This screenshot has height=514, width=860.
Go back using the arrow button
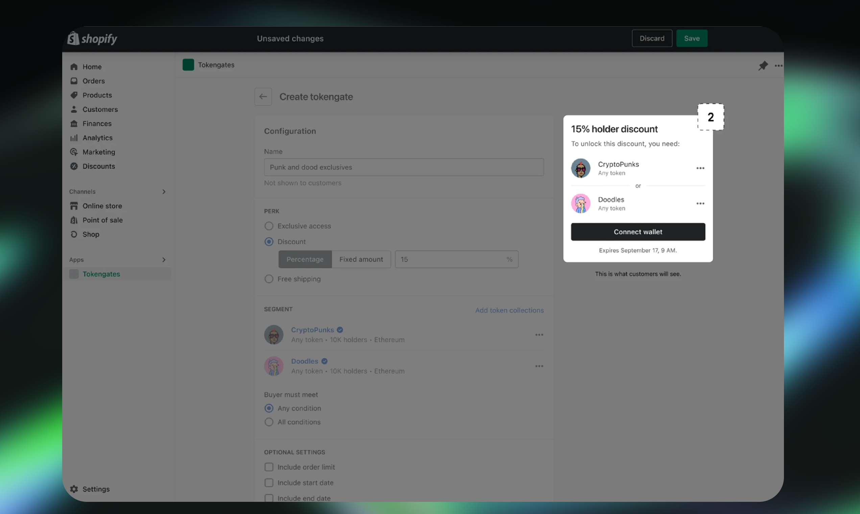click(263, 97)
